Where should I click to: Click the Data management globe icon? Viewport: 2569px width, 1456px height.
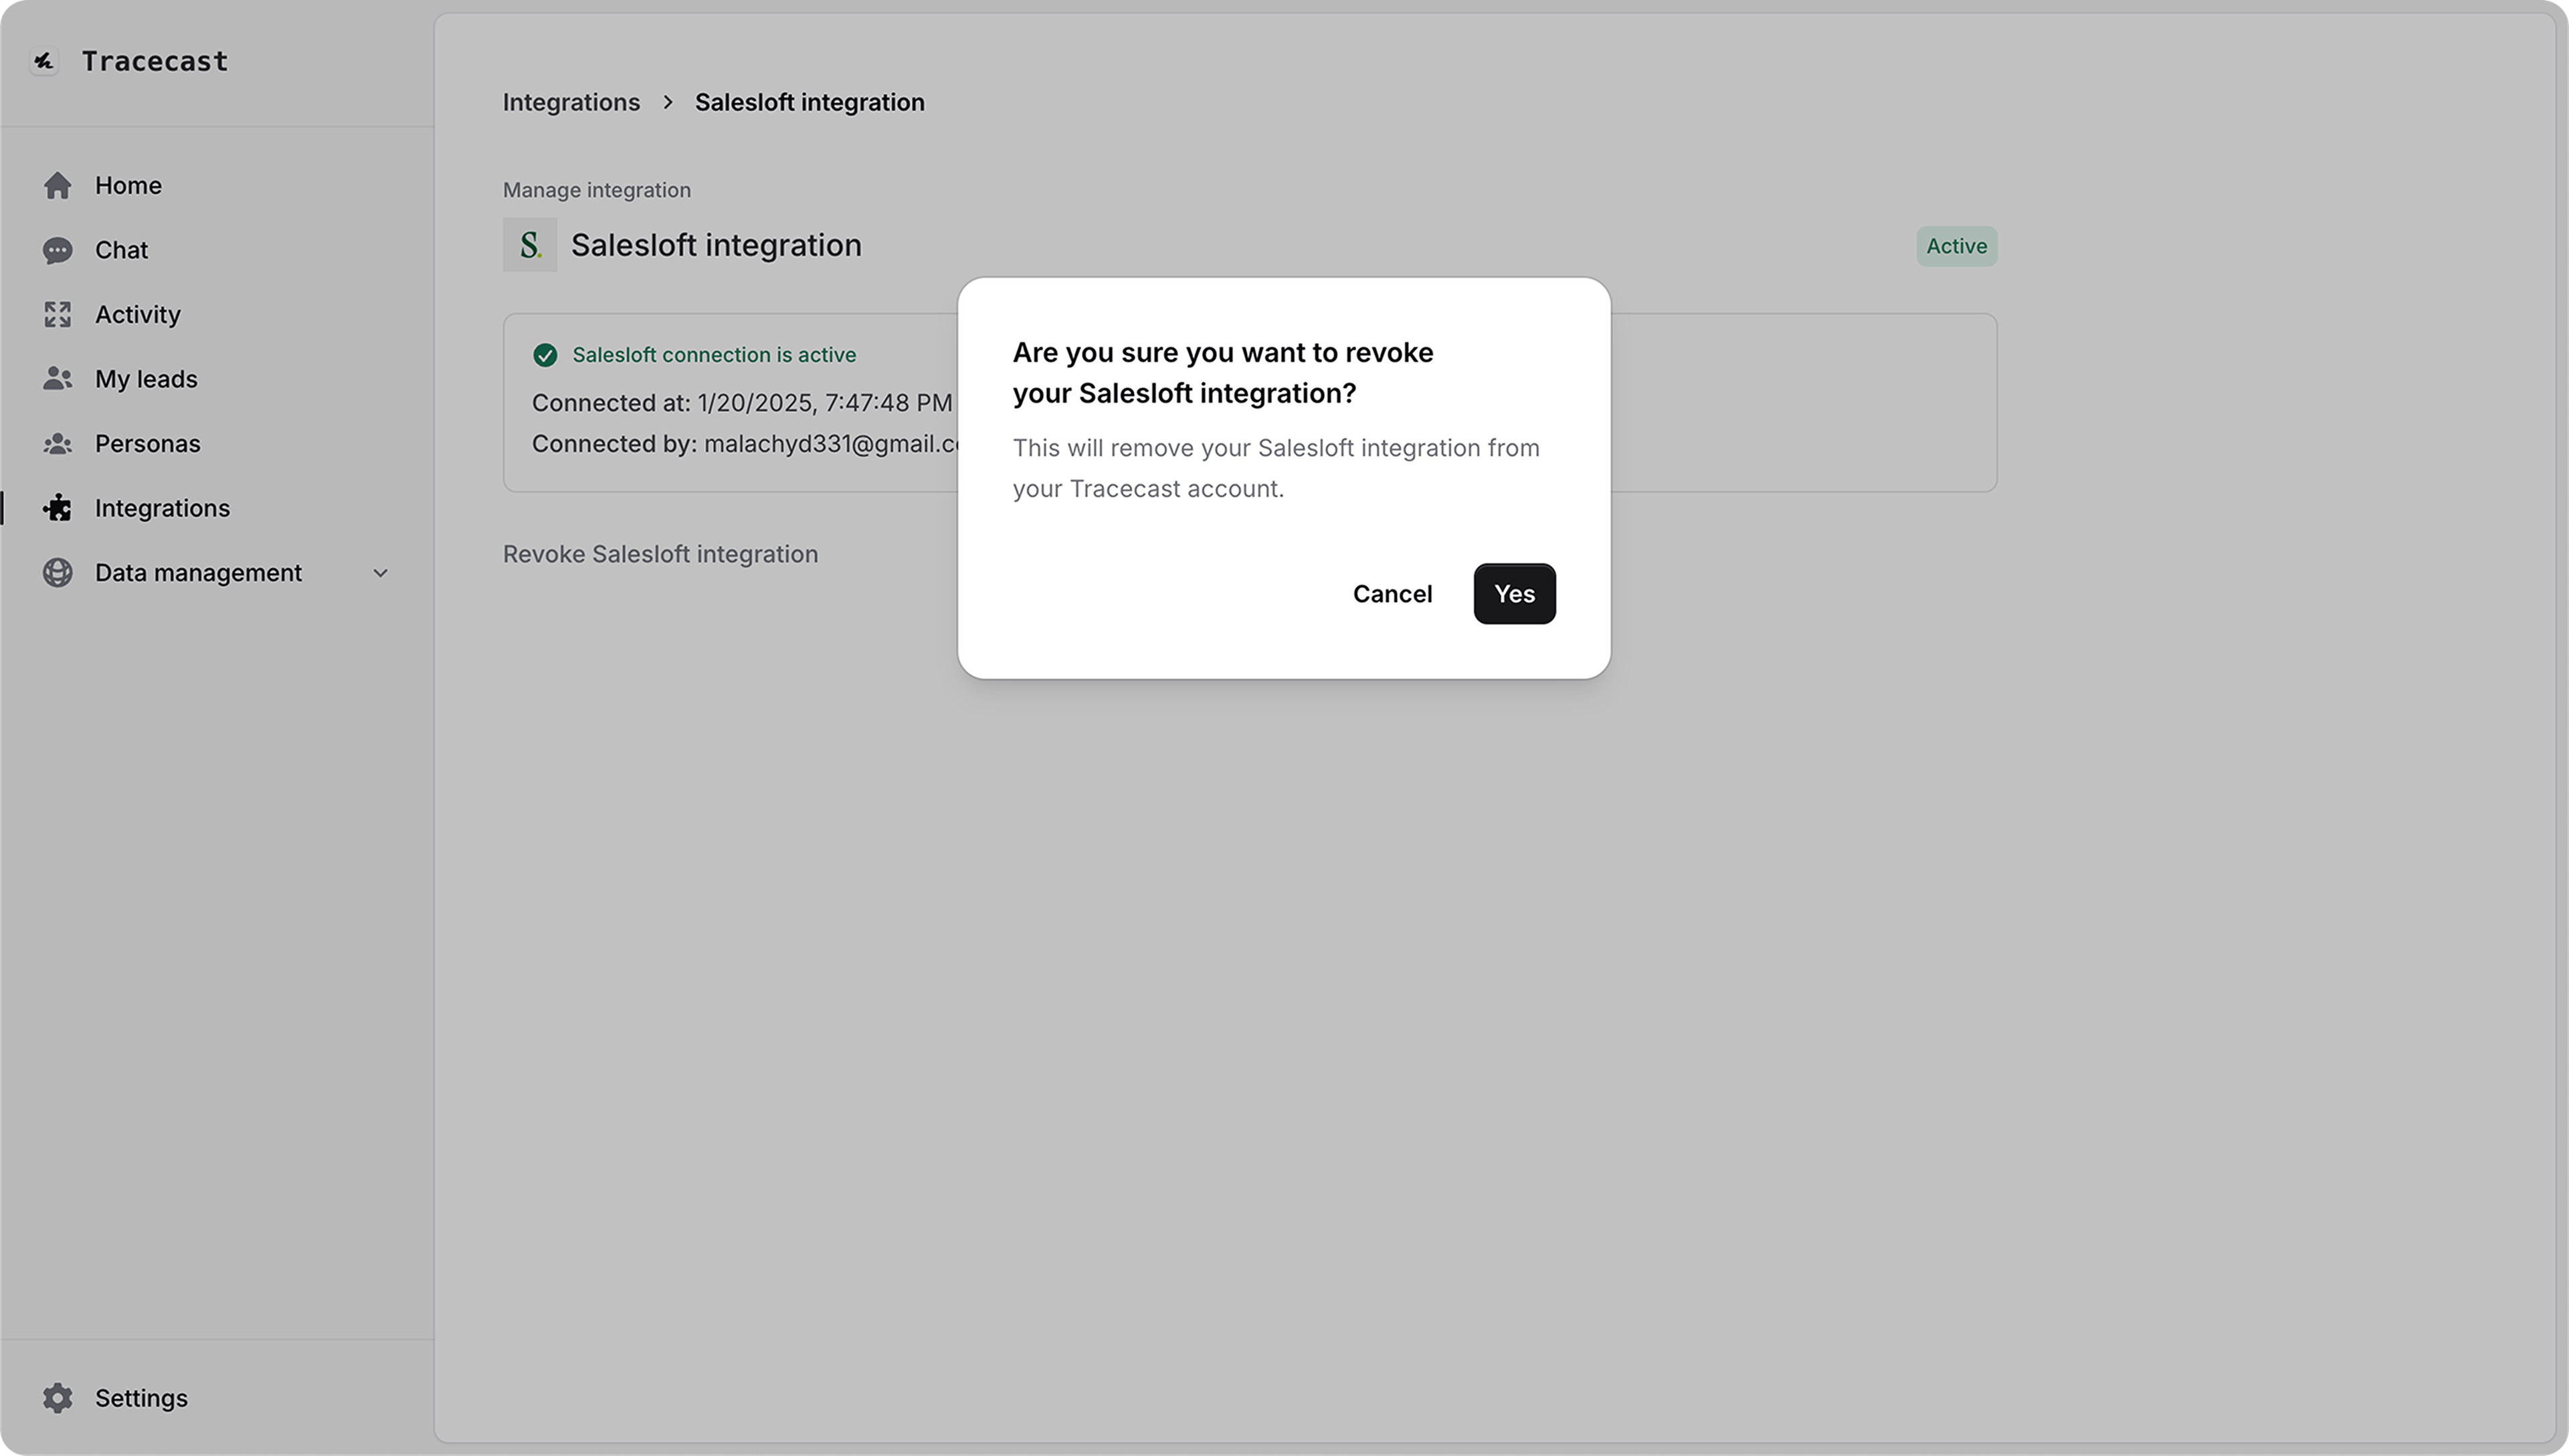pos(57,572)
